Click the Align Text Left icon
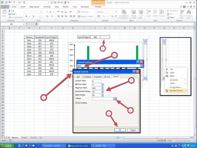The width and height of the screenshot is (197, 148). (58, 16)
